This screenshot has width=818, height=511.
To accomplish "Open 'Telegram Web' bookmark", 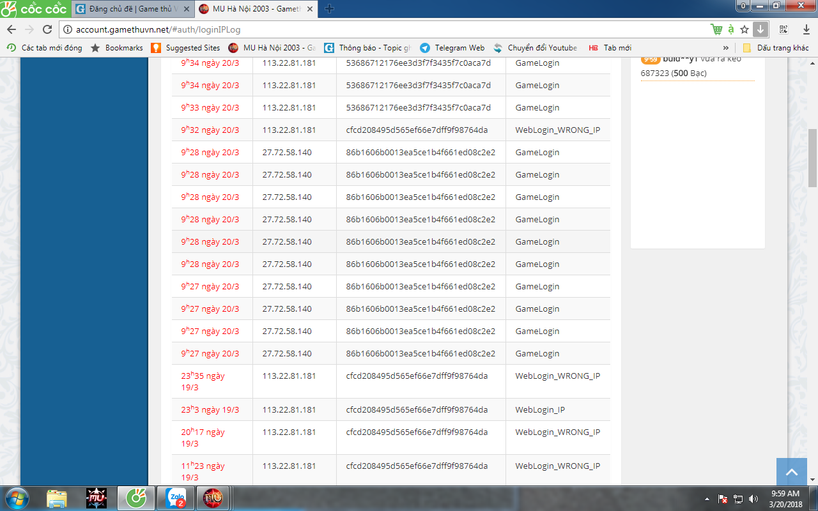I will [x=452, y=48].
